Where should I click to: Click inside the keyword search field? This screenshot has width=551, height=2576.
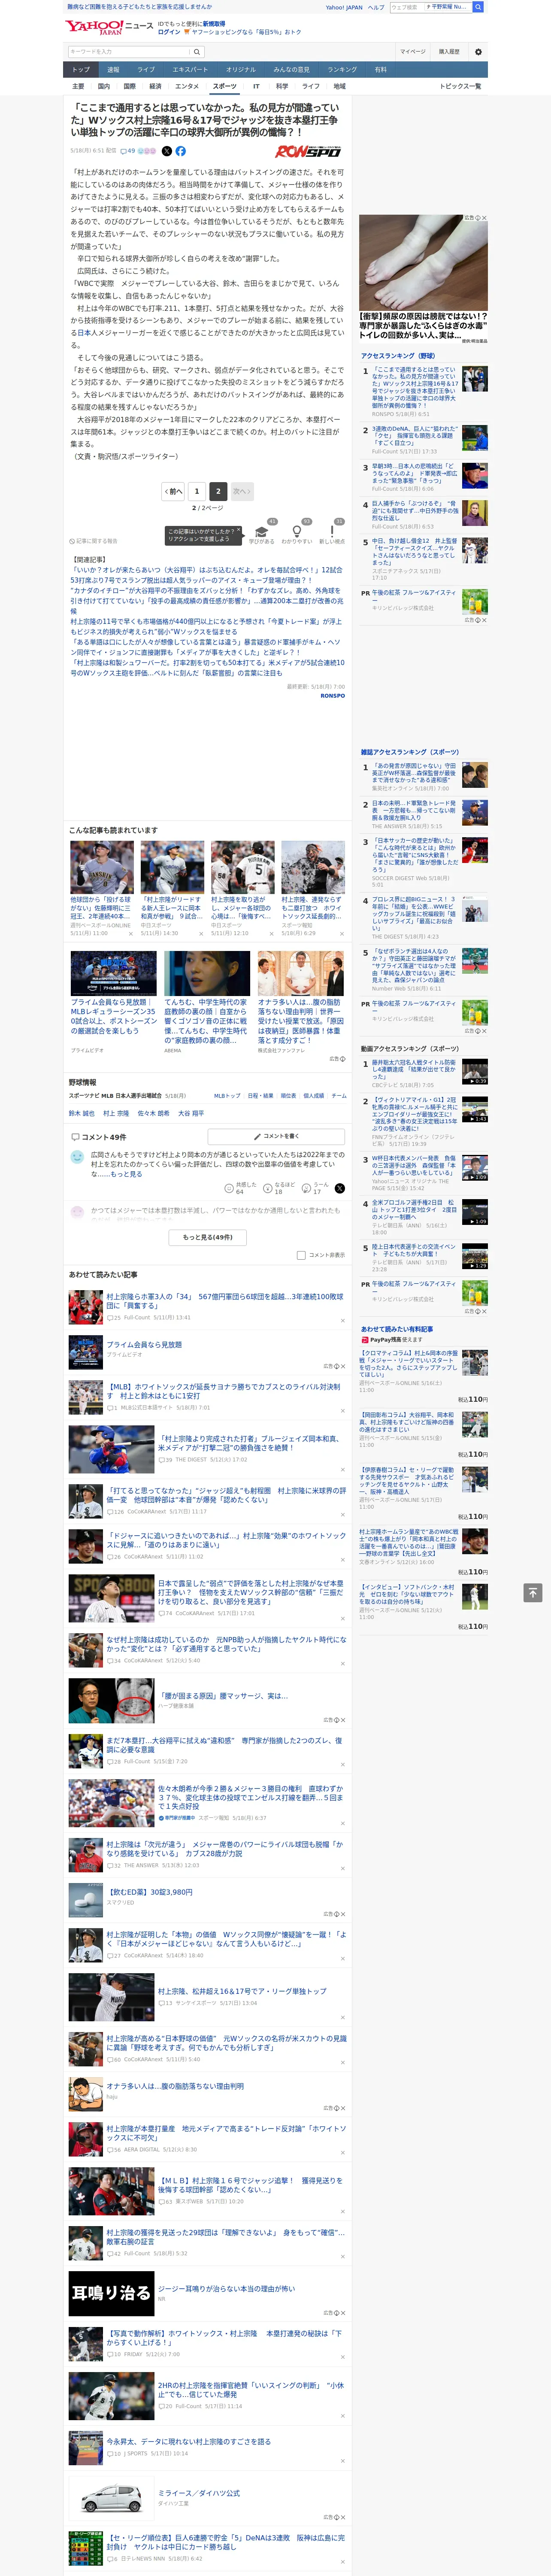click(128, 52)
